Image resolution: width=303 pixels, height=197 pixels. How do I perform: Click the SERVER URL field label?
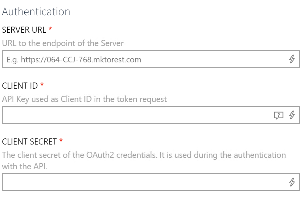pyautogui.click(x=24, y=30)
